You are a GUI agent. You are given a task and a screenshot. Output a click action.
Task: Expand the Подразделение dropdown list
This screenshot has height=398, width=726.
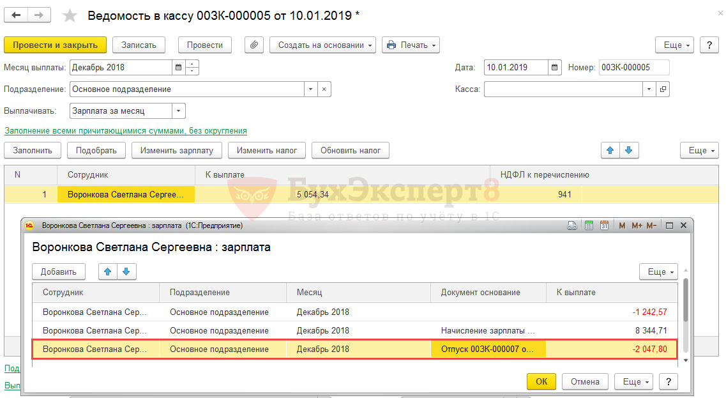coord(311,89)
